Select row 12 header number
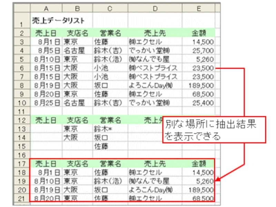 point(22,120)
